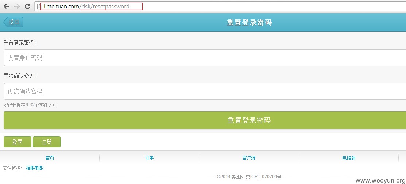The image size is (406, 184).
Task: Click the browser forward arrow
Action: click(17, 7)
